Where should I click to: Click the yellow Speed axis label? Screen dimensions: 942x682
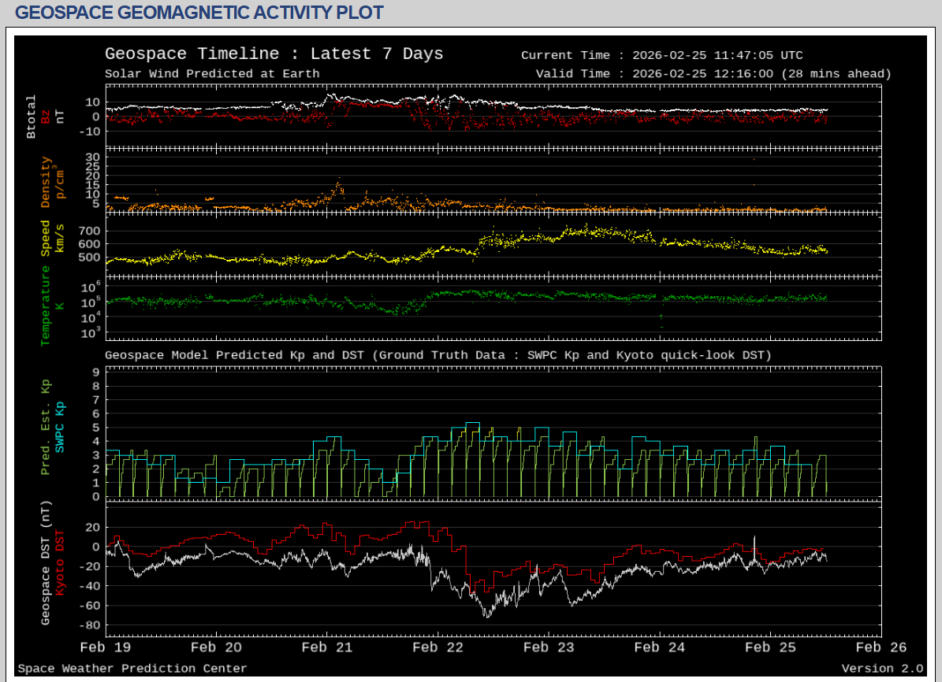[46, 238]
